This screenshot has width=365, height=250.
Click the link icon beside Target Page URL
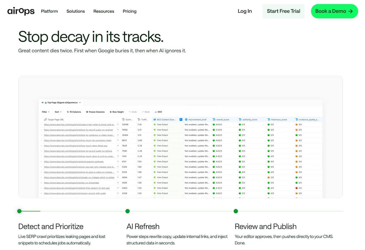point(45,120)
